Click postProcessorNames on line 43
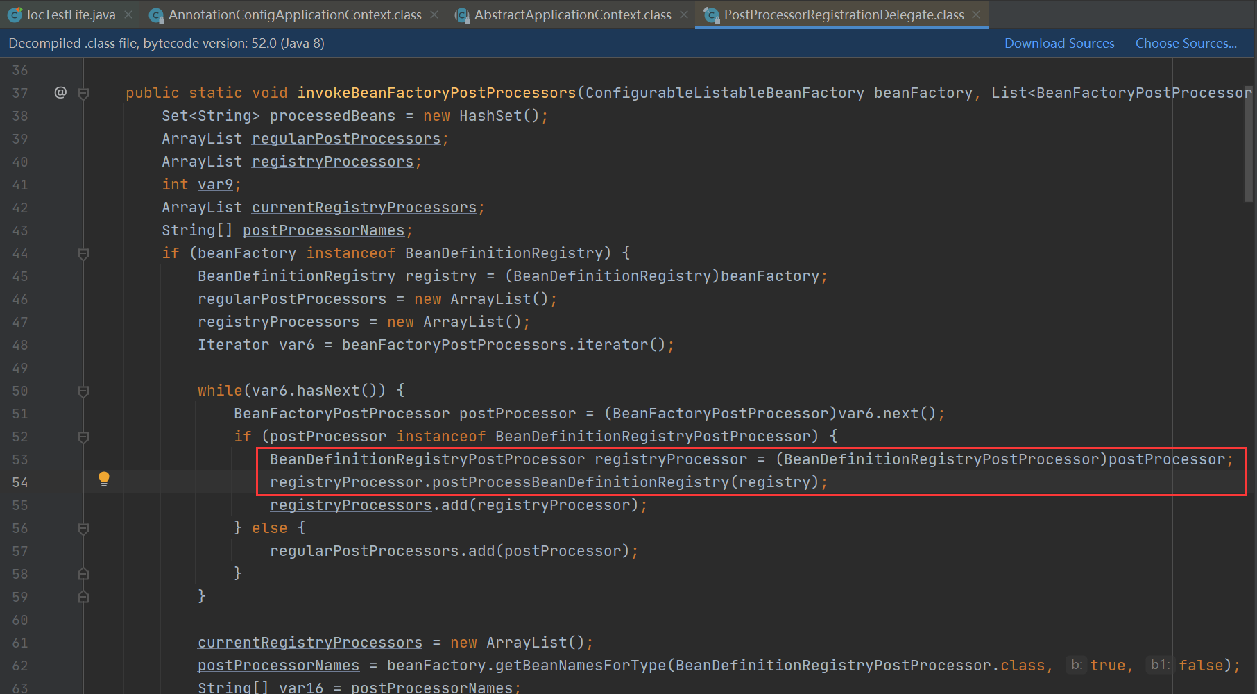The width and height of the screenshot is (1257, 694). click(x=323, y=230)
